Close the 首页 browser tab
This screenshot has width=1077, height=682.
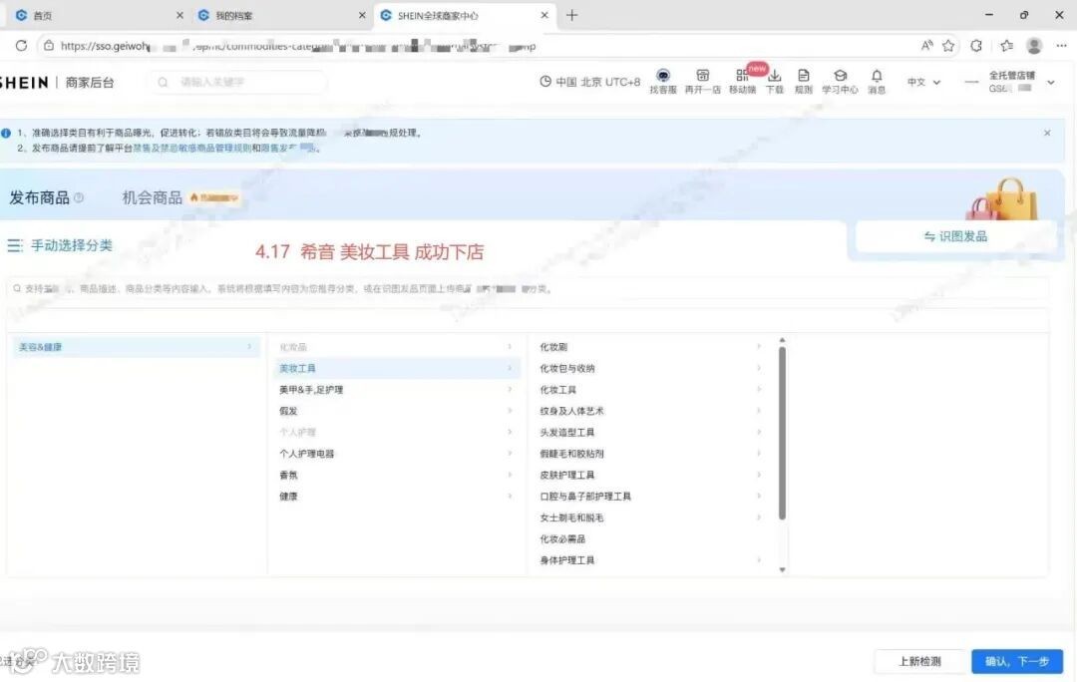click(179, 15)
